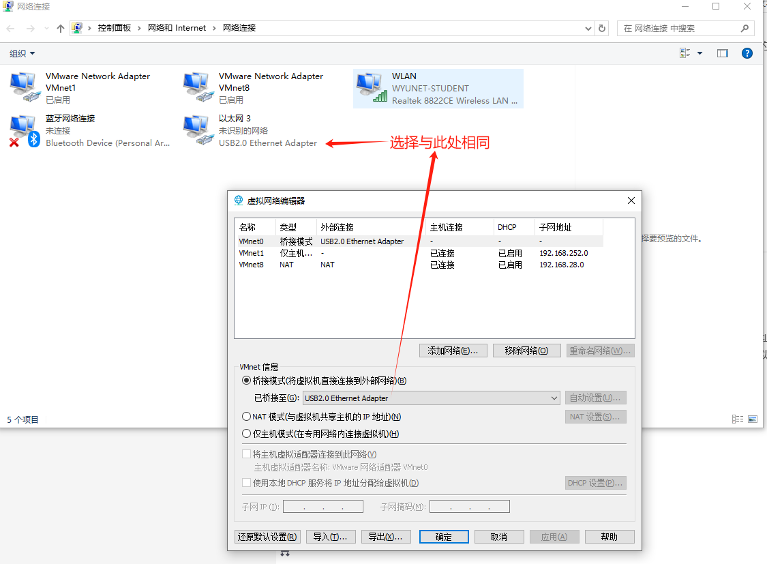Screen dimensions: 767x564
Task: Click the Back navigation arrow
Action: [x=11, y=29]
